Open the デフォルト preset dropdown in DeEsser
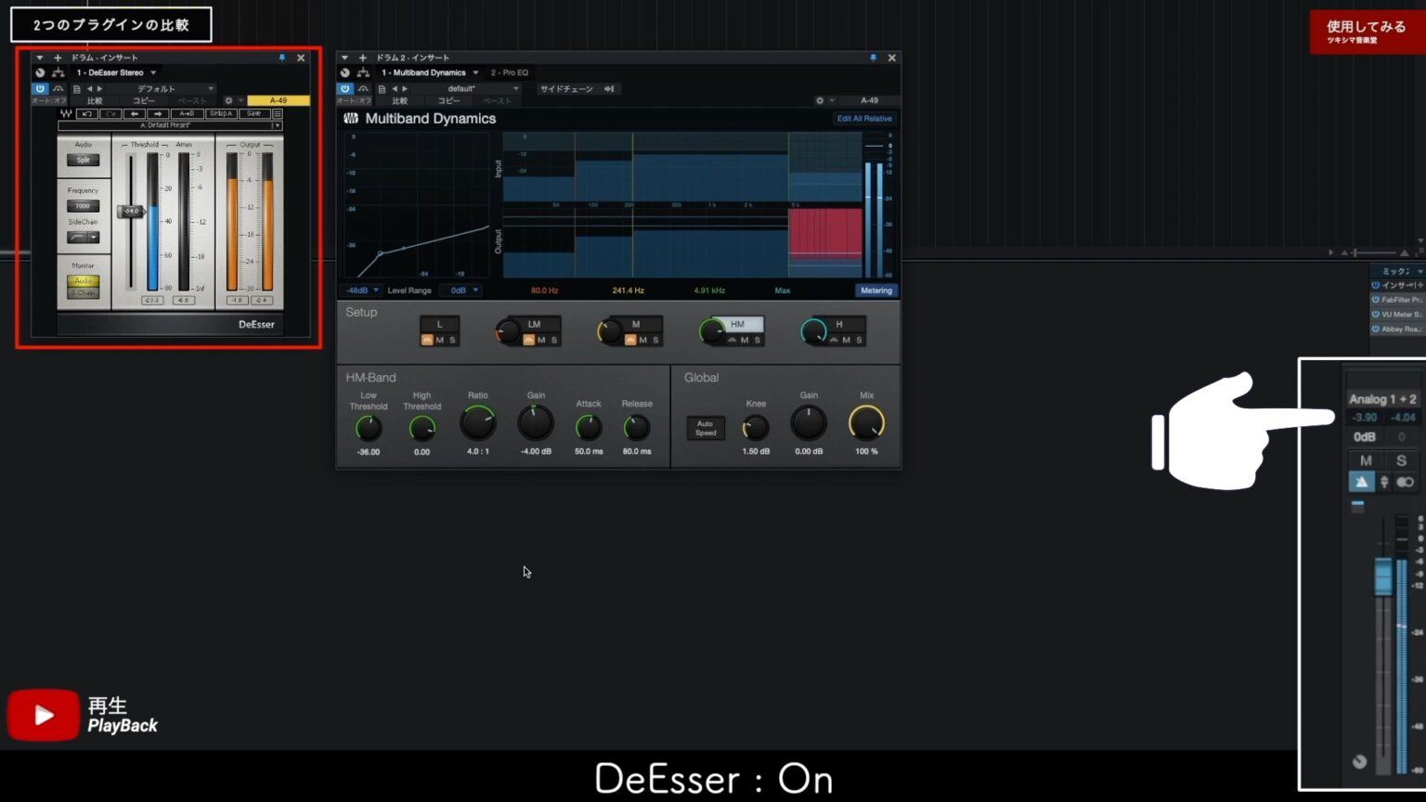 pyautogui.click(x=157, y=89)
